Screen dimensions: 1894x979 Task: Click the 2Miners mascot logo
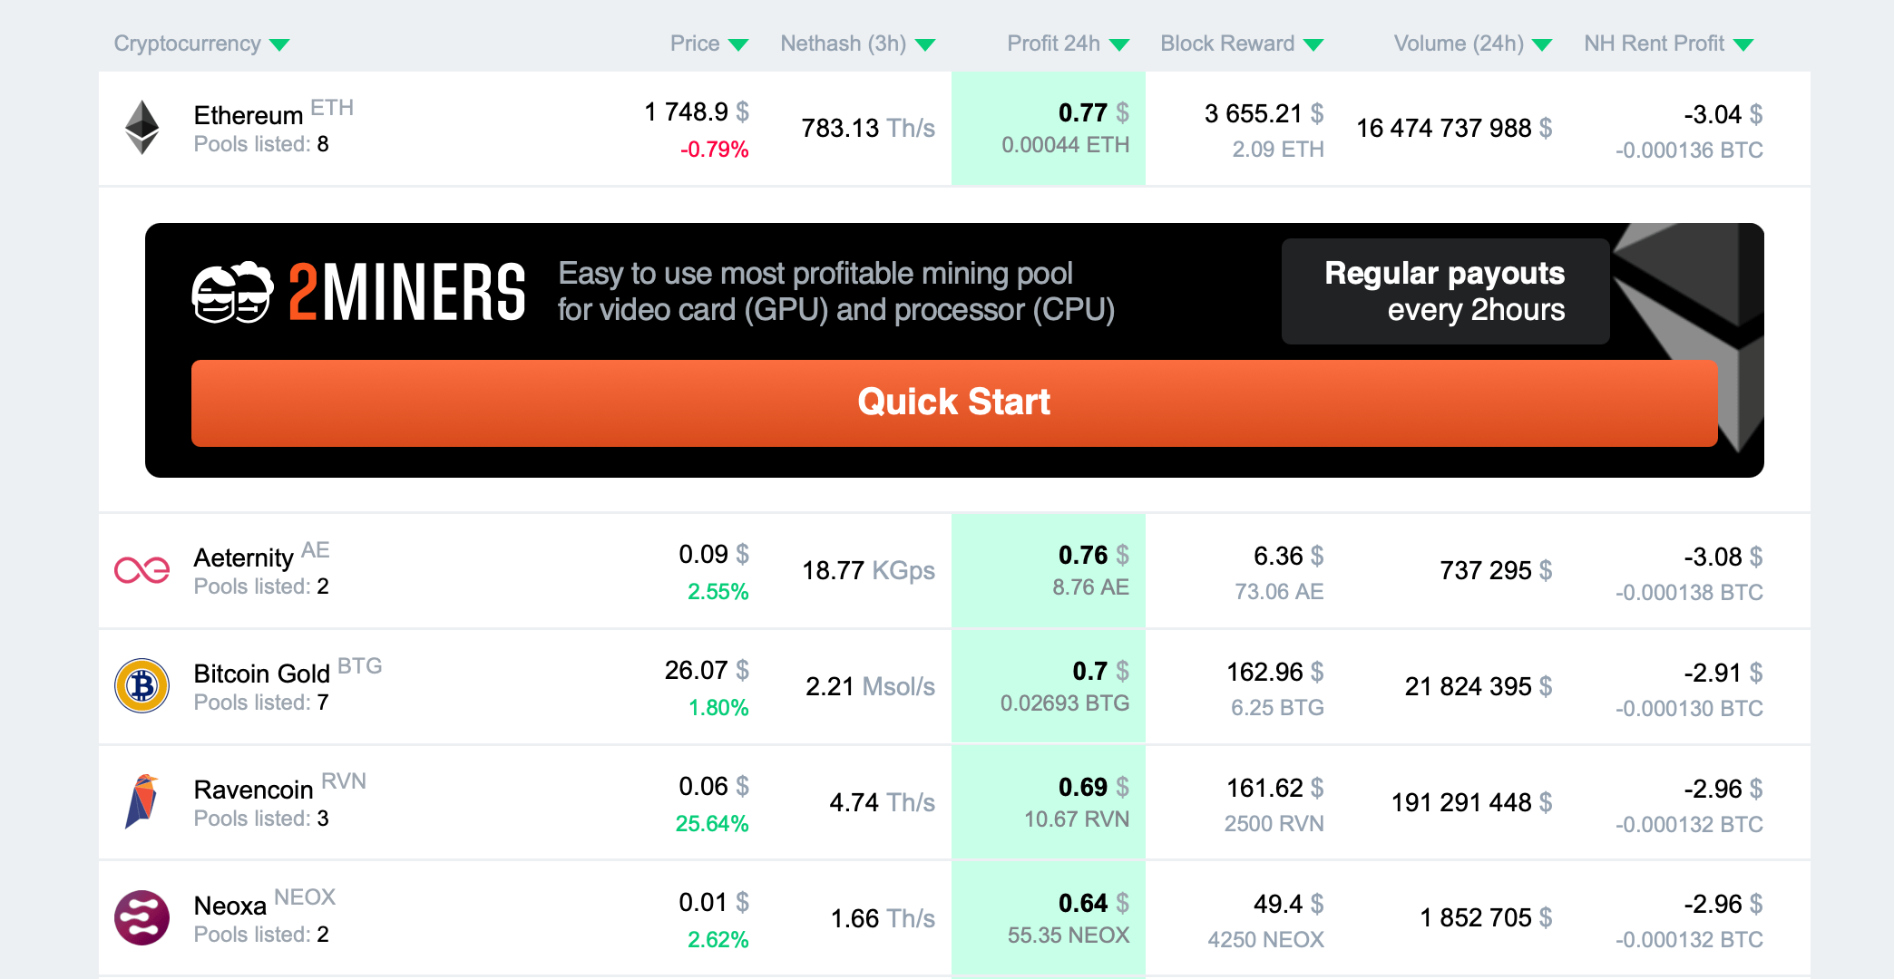click(232, 293)
